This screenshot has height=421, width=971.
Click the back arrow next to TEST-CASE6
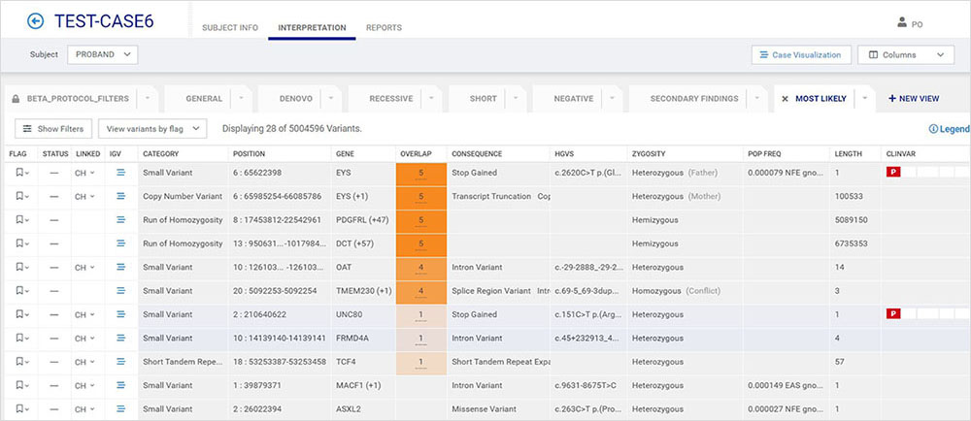tap(36, 20)
